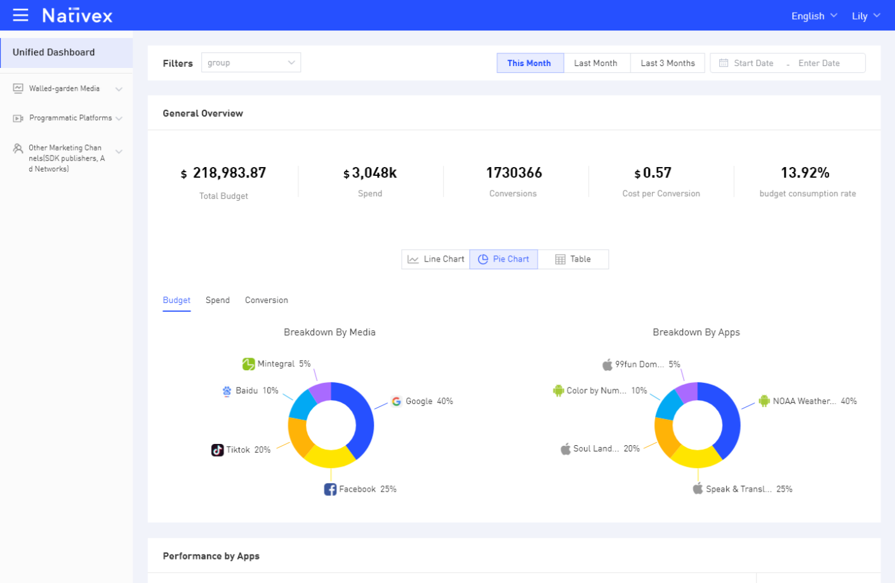The height and width of the screenshot is (583, 895).
Task: Open the Lily account menu
Action: coord(865,15)
